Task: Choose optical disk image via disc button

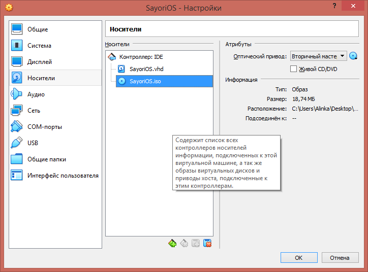Action: pyautogui.click(x=353, y=56)
